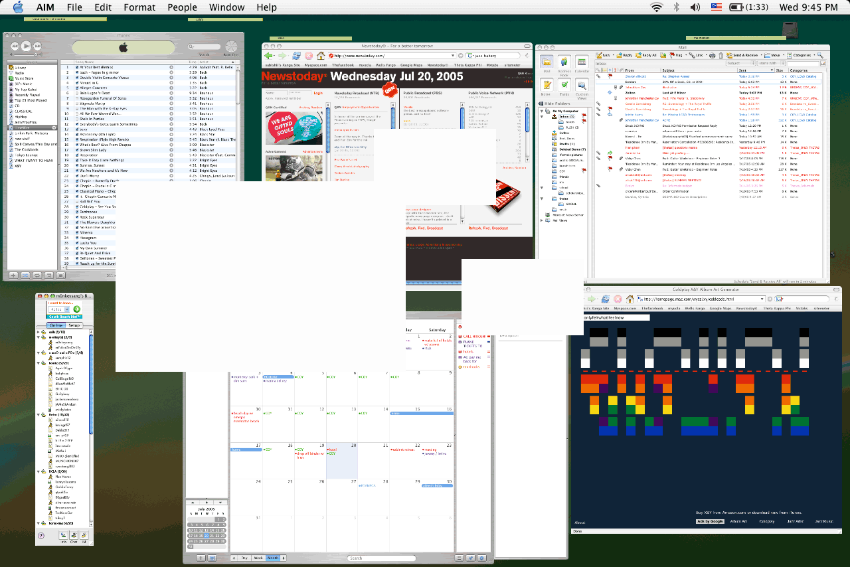The width and height of the screenshot is (850, 567).
Task: Click the help question mark in AIM buddy list
Action: 41,536
